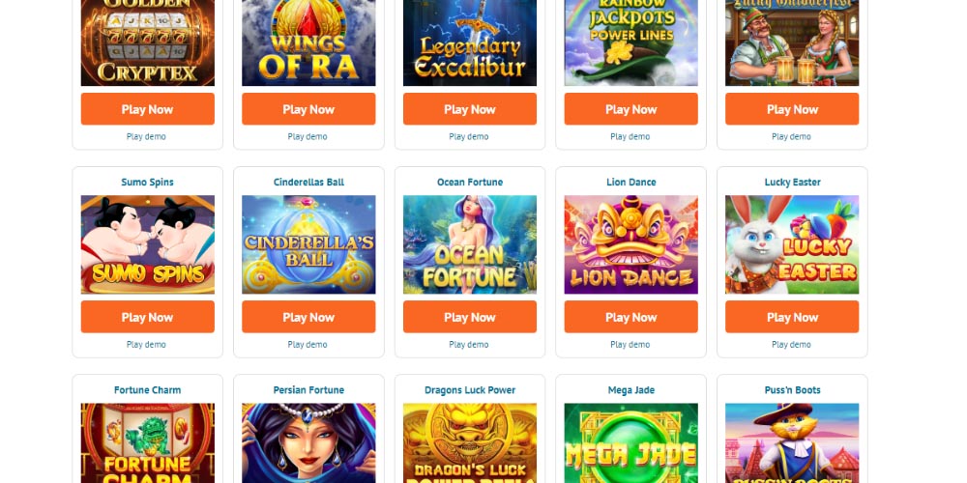967x483 pixels.
Task: Open Play demo for Cinderellas Ball
Action: point(308,345)
